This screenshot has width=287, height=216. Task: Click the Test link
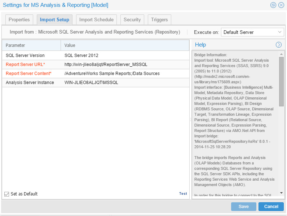click(183, 194)
